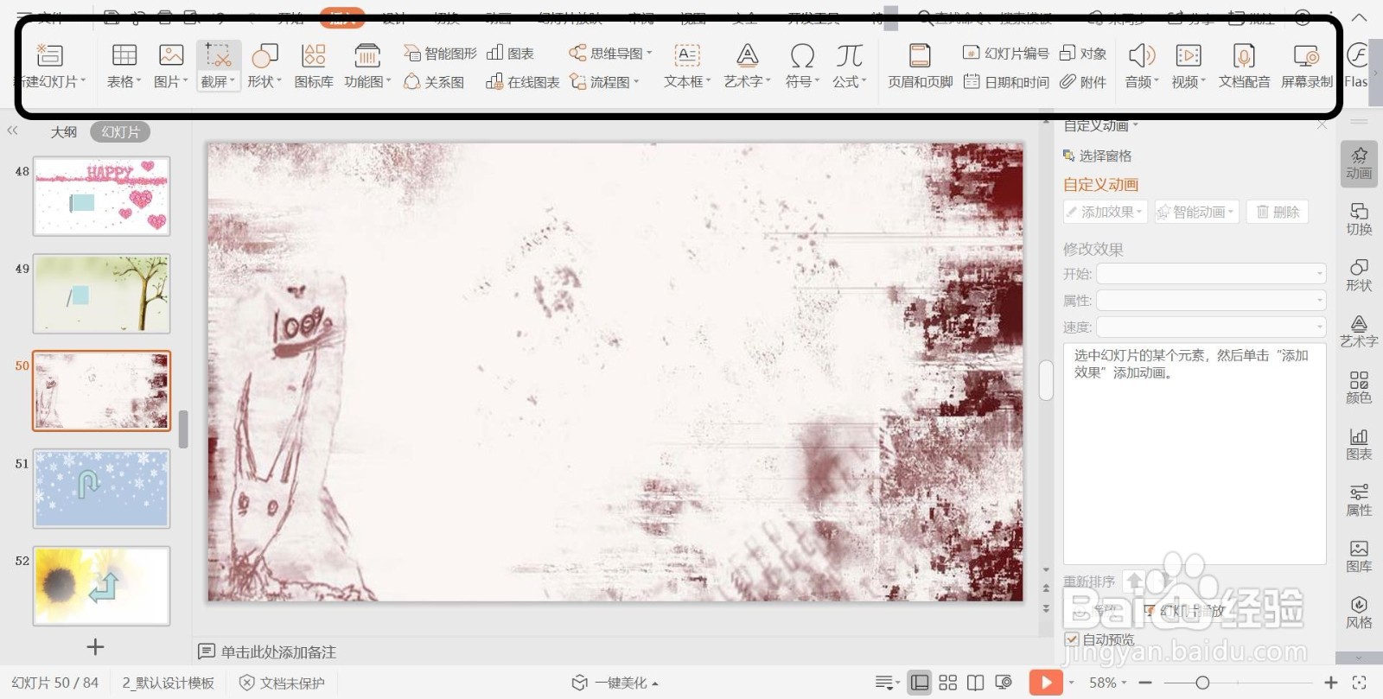Open the 图标库 icon library

click(x=314, y=55)
